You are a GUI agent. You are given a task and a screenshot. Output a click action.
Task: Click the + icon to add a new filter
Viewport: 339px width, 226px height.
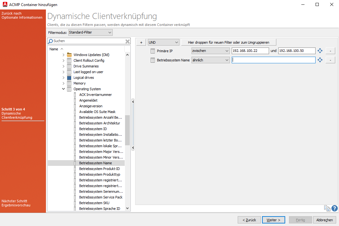[141, 42]
